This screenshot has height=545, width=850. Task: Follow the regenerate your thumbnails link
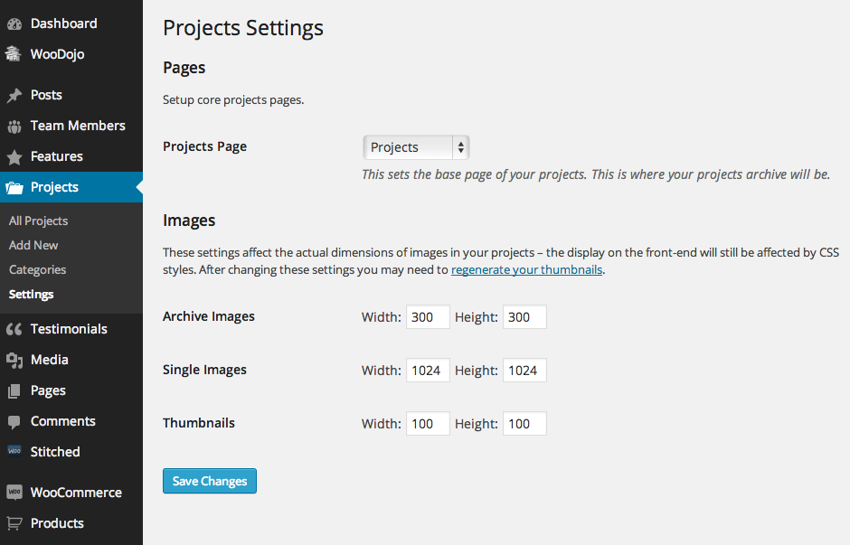(526, 269)
